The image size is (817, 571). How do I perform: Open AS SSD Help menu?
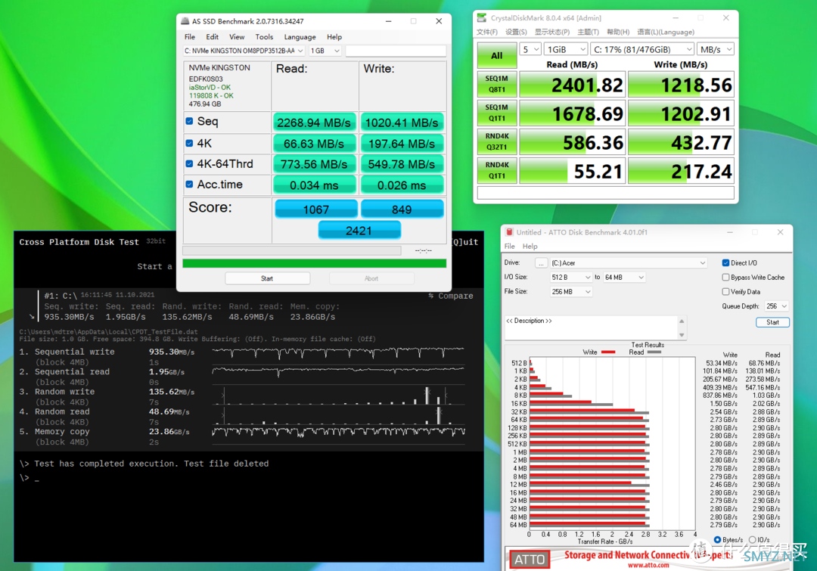[x=334, y=37]
